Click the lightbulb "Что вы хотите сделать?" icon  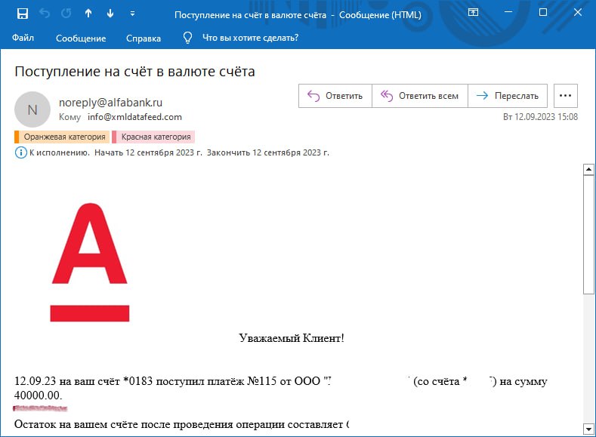188,38
